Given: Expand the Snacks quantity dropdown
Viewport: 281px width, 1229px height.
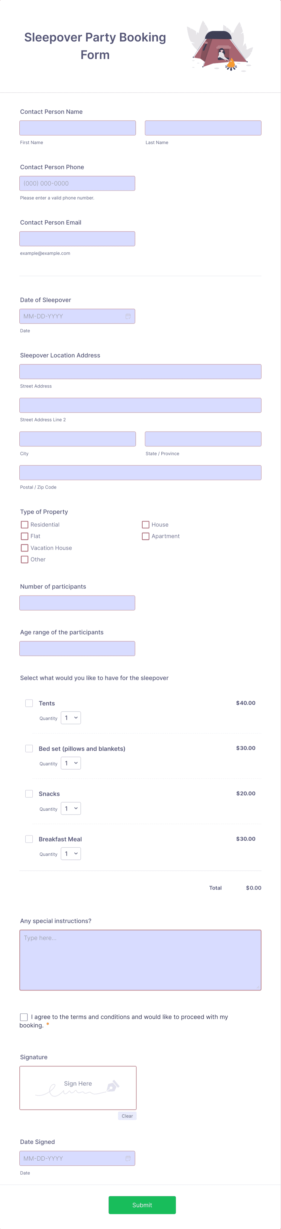Looking at the screenshot, I should (71, 808).
